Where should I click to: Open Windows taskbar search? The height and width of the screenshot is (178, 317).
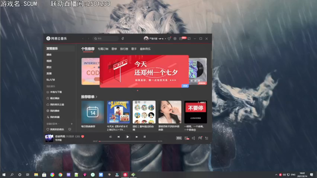(12, 174)
